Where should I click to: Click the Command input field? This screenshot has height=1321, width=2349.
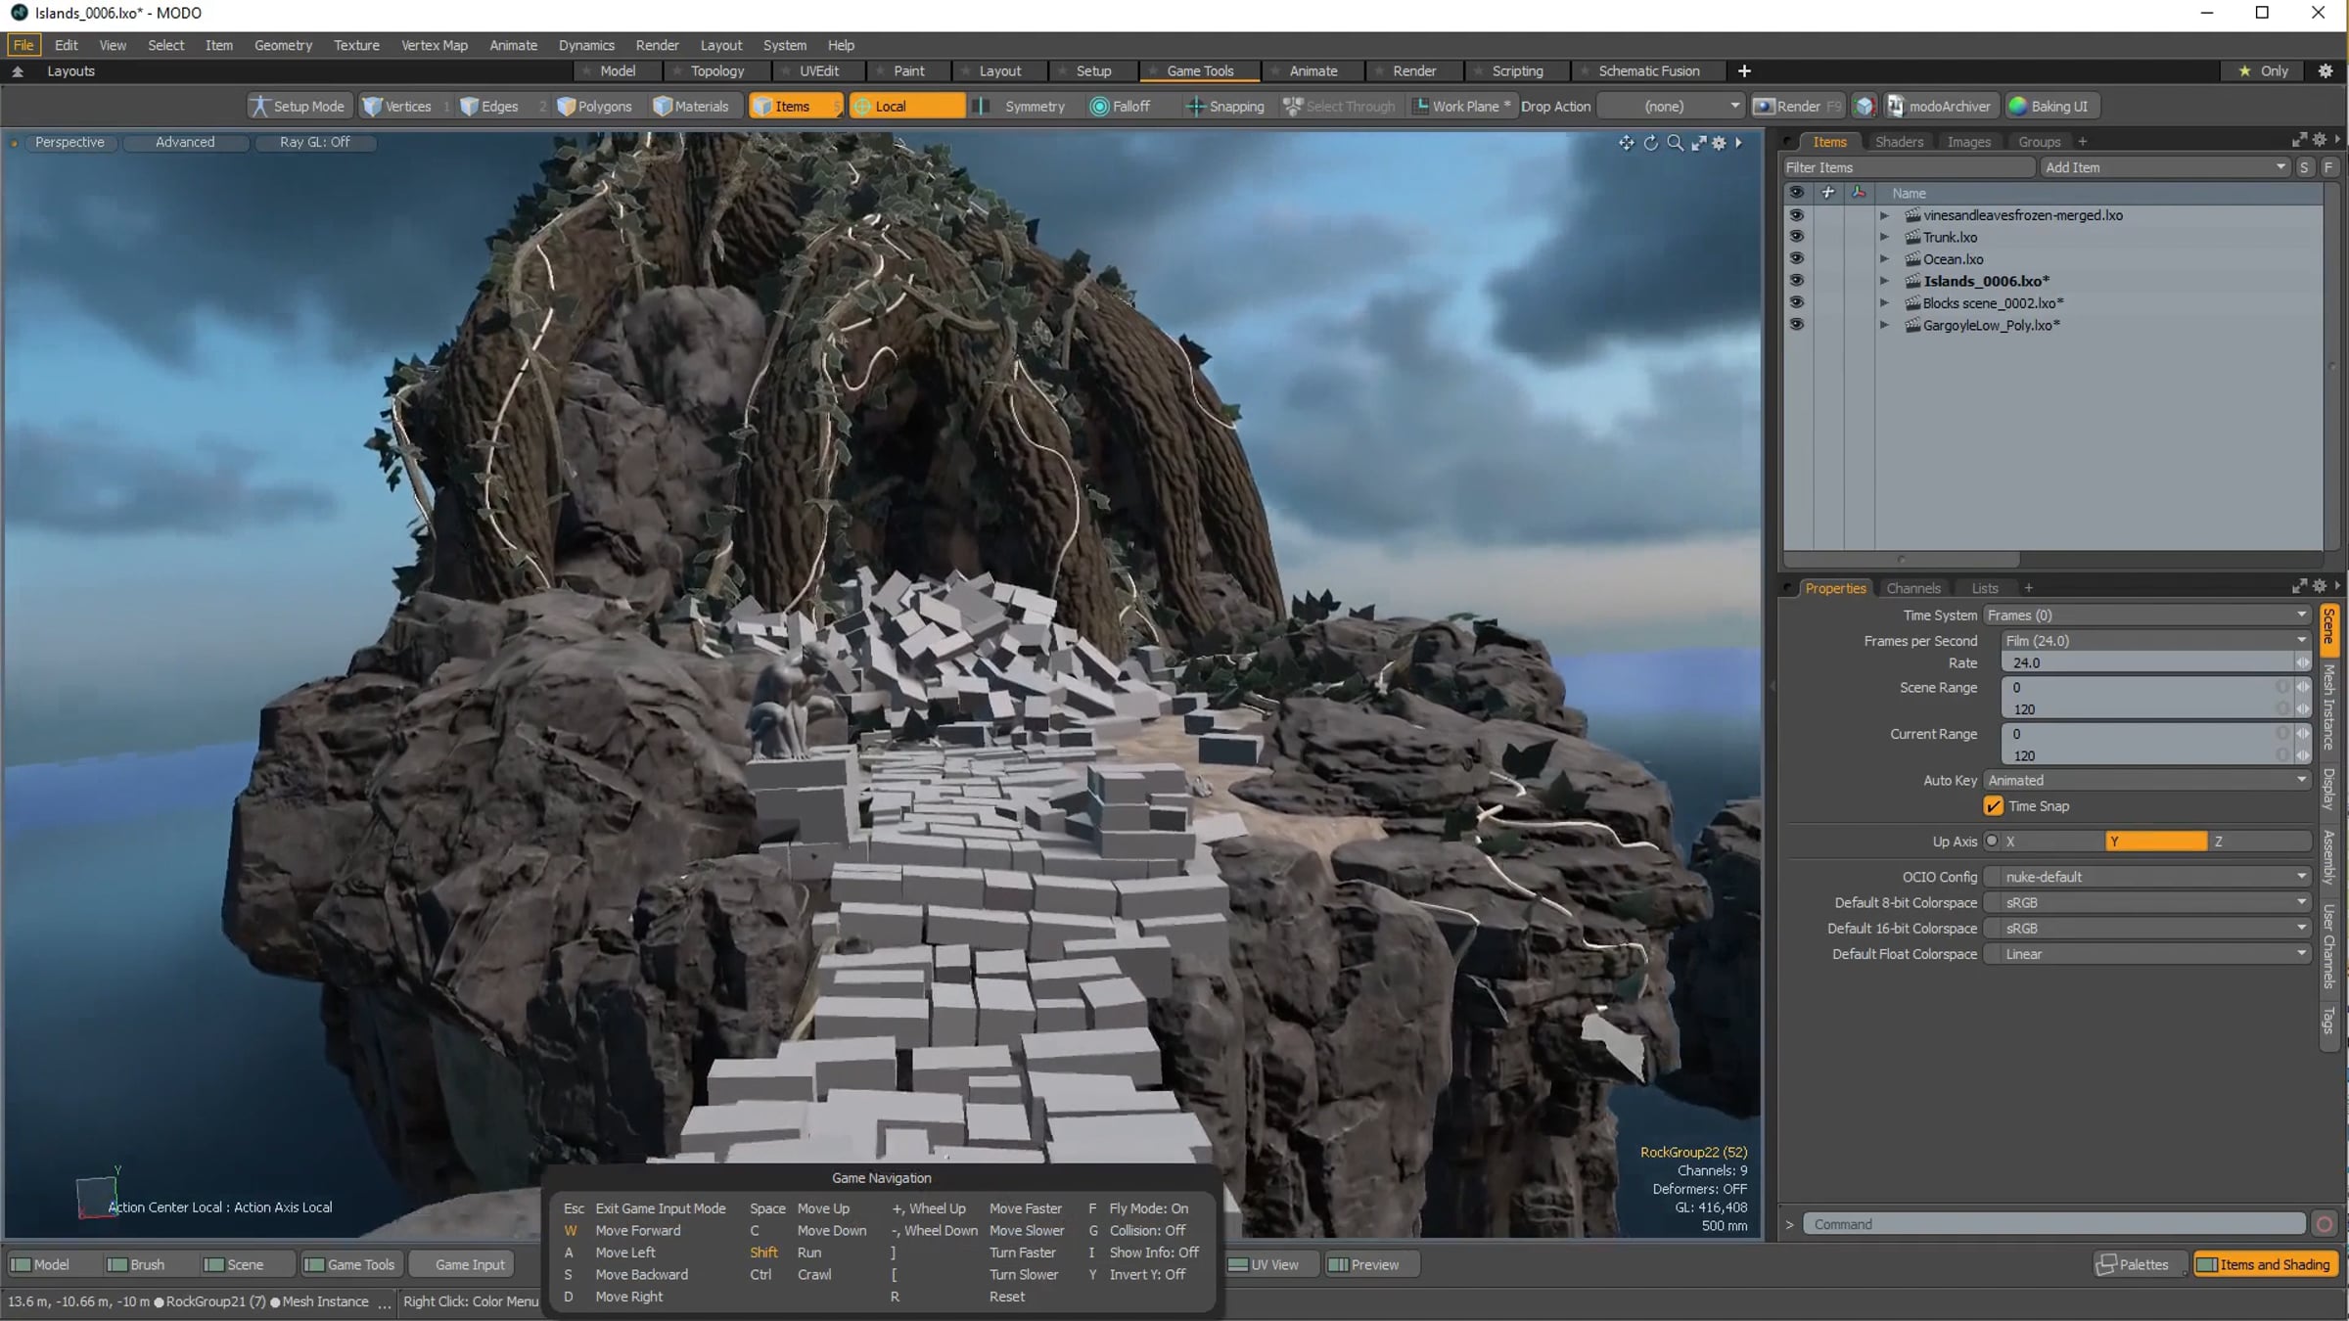pos(2054,1224)
